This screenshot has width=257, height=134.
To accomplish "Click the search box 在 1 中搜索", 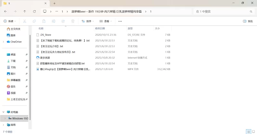I will pyautogui.click(x=222, y=11).
